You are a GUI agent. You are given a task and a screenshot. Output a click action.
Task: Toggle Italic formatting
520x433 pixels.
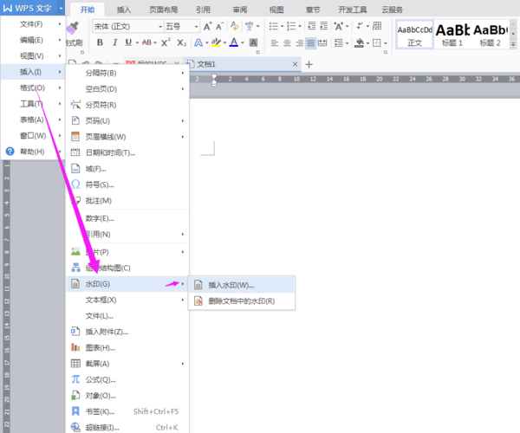click(114, 42)
